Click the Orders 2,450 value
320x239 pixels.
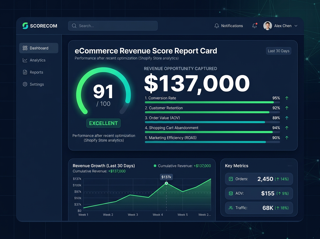click(265, 179)
